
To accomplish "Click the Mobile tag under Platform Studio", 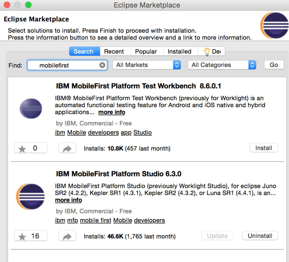I will click(123, 220).
